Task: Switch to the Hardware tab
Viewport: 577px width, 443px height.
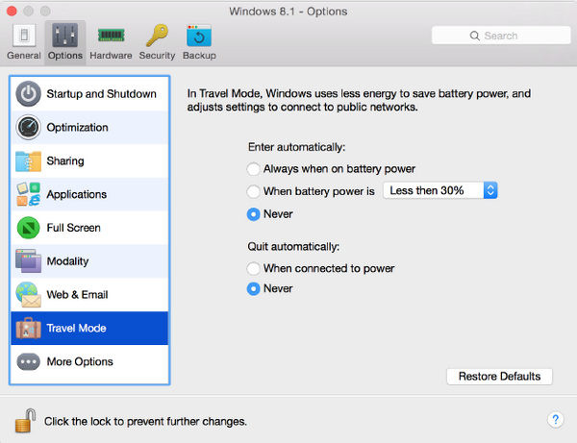Action: pos(111,41)
